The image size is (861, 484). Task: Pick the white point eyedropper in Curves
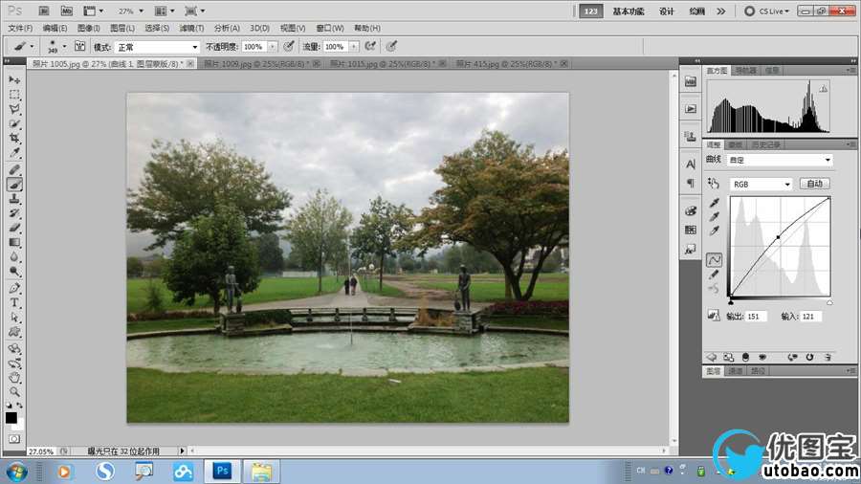(714, 231)
